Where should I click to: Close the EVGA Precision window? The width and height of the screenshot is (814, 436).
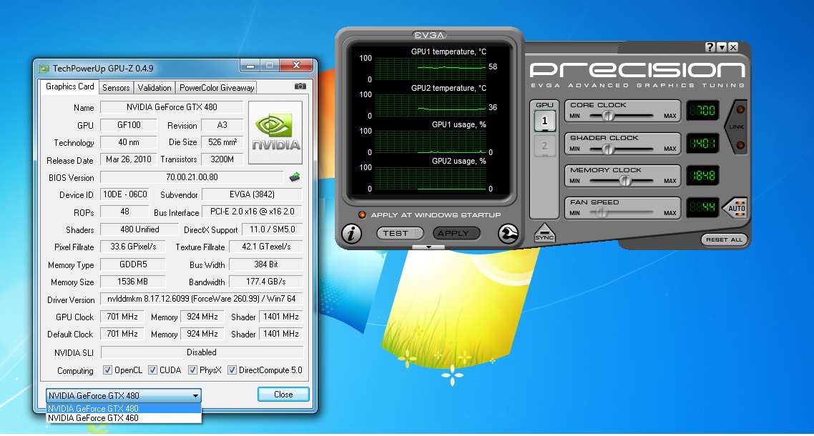click(733, 47)
